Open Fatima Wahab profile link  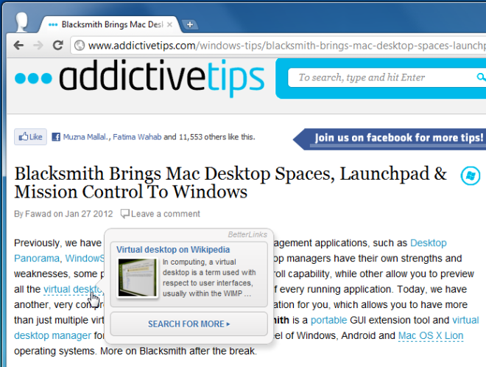[x=137, y=137]
